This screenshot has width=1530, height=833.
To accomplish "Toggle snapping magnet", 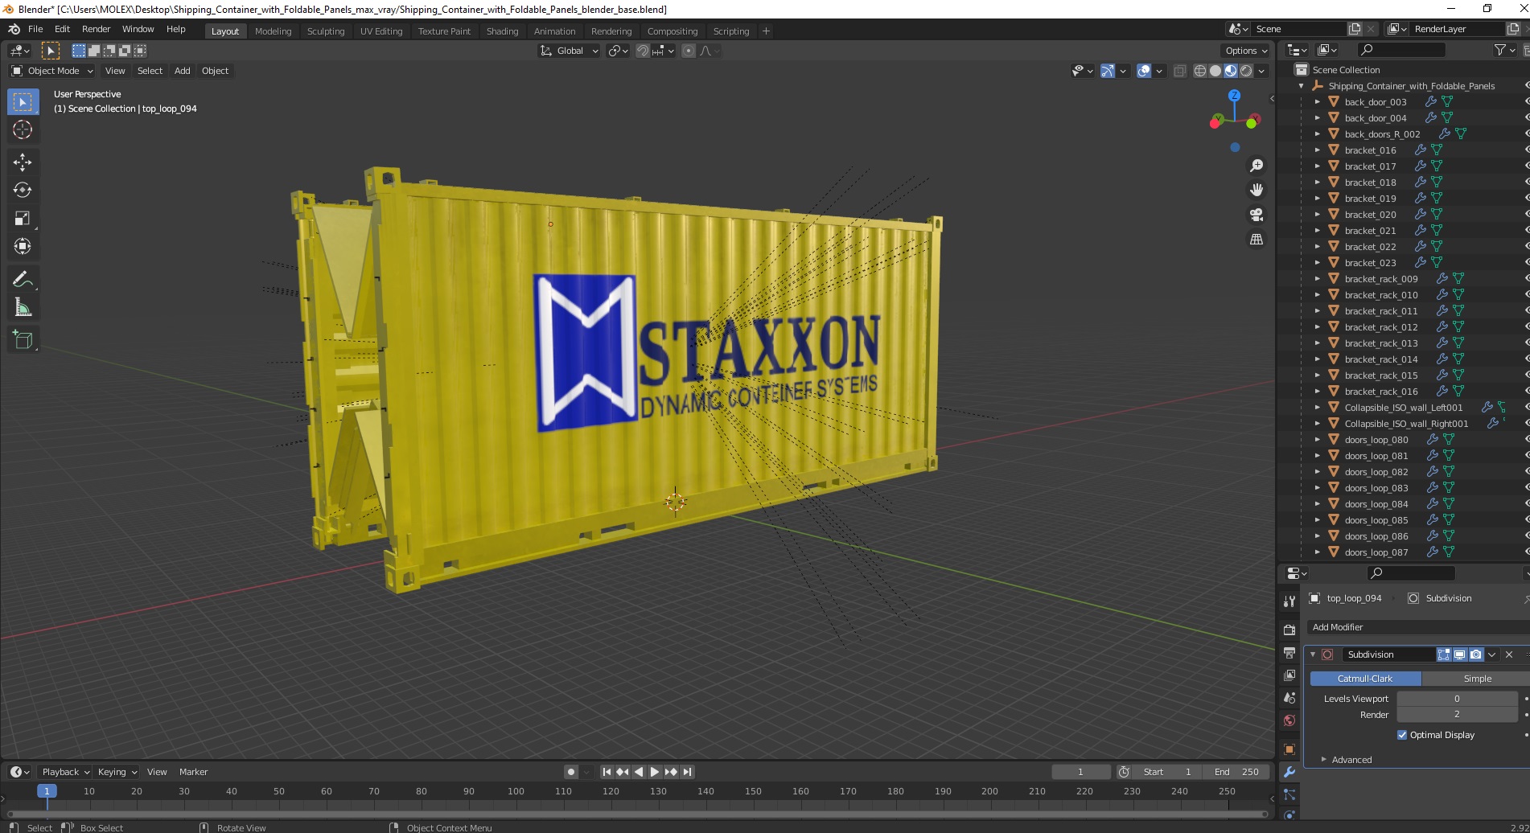I will tap(642, 51).
